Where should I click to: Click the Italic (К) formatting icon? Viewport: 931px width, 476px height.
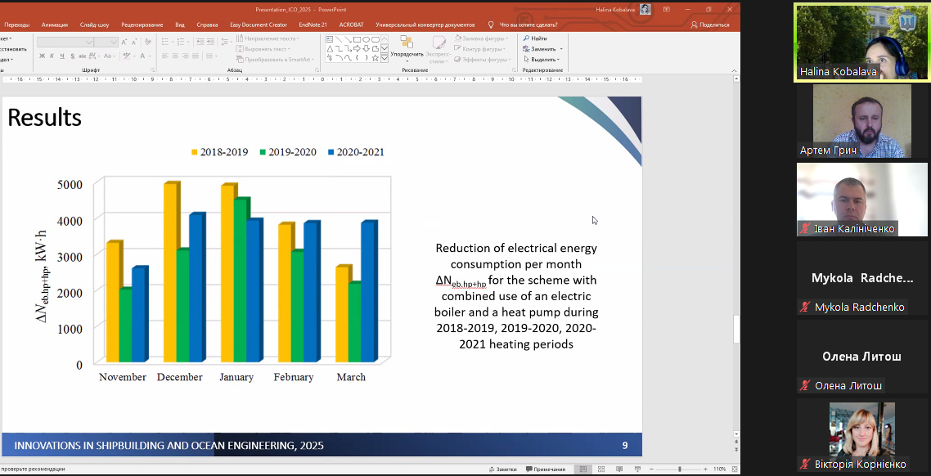pos(52,56)
